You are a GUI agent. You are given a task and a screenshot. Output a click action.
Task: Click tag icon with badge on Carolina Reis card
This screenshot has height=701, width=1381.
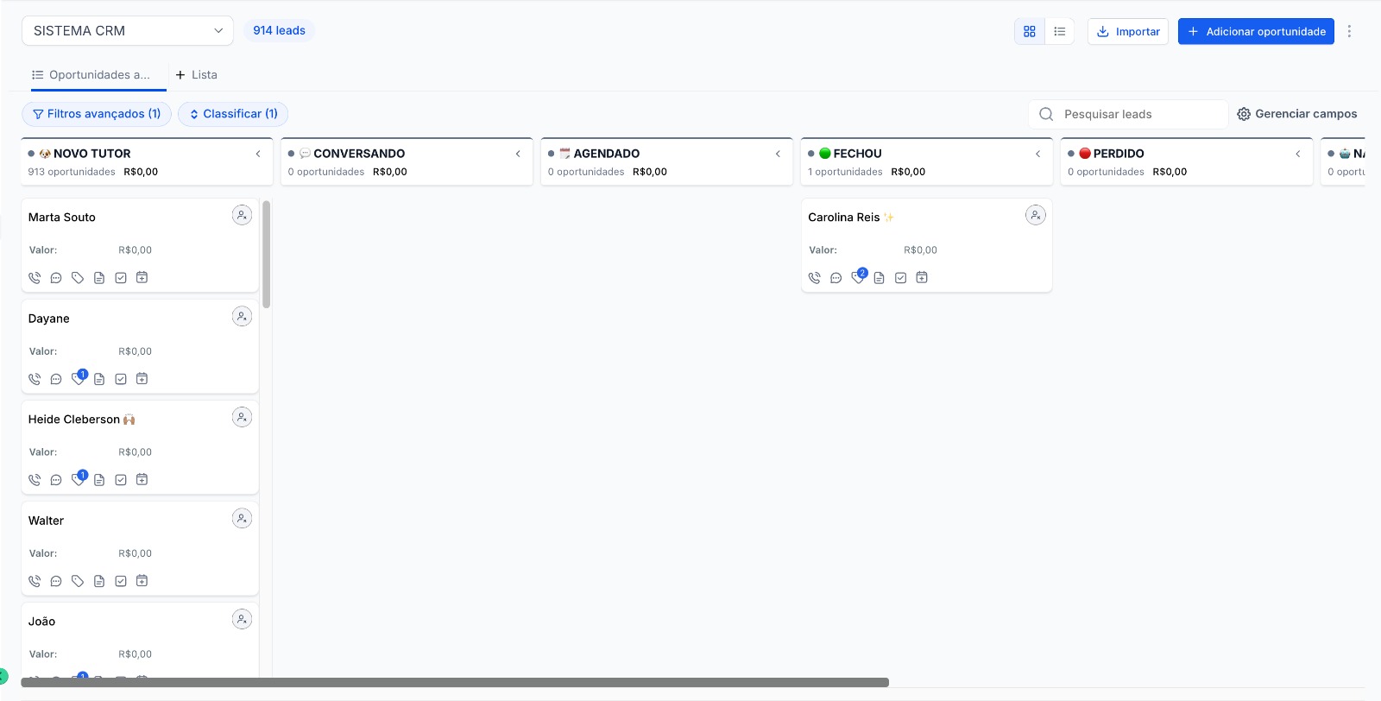click(x=859, y=276)
